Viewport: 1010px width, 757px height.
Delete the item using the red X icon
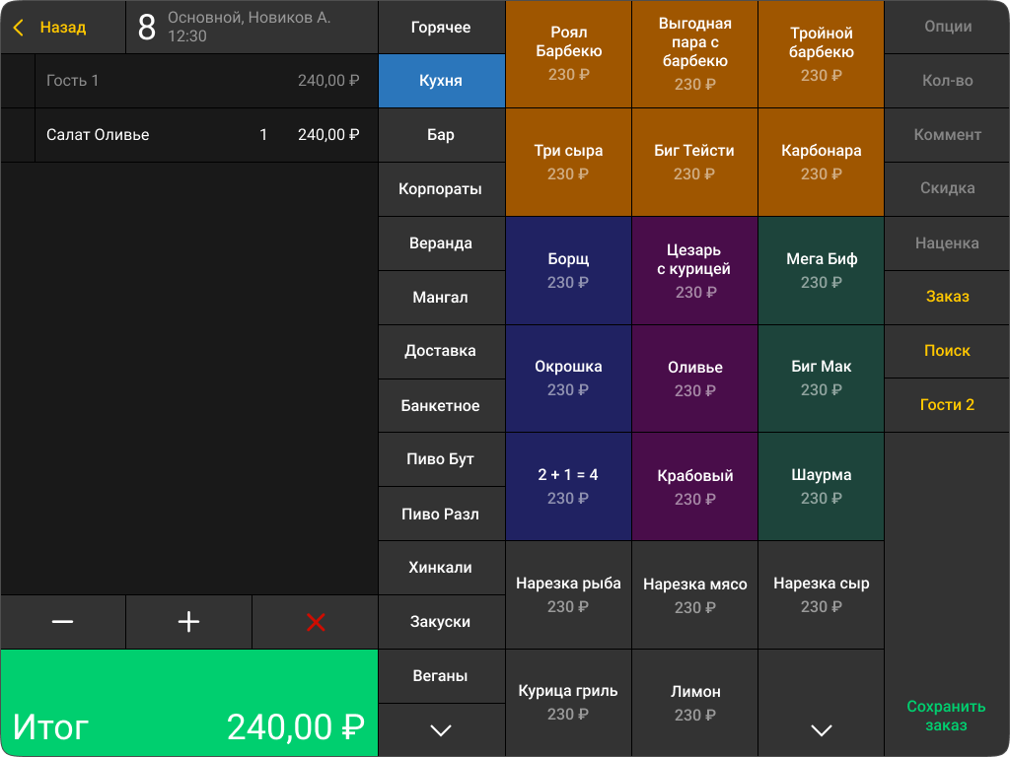314,622
